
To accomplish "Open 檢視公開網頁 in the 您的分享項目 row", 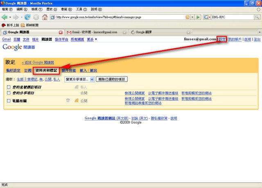I will [135, 93].
